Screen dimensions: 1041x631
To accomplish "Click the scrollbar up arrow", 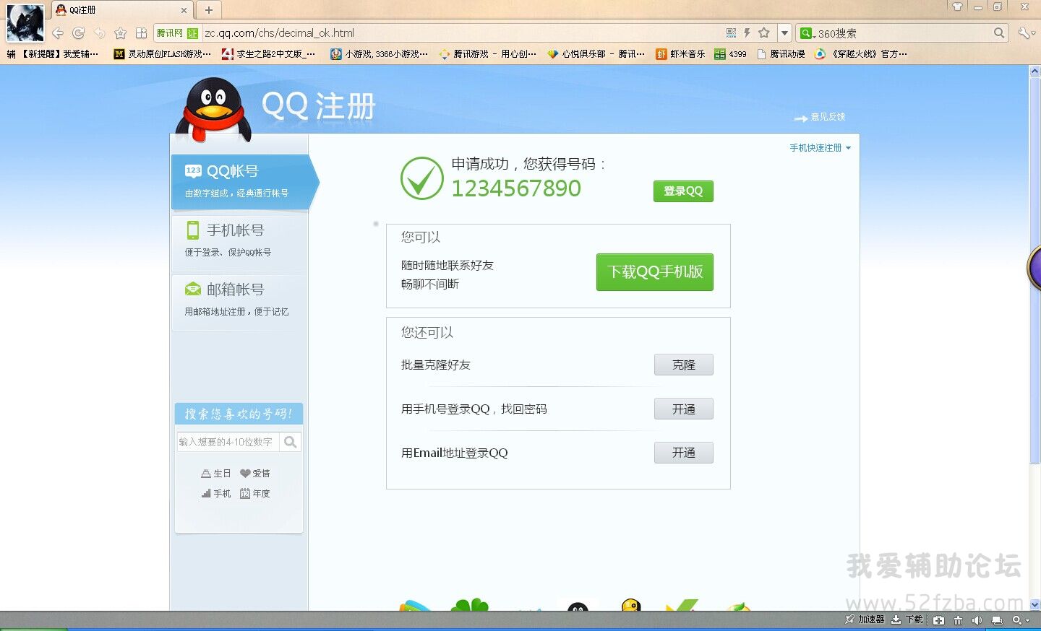I will click(1034, 71).
